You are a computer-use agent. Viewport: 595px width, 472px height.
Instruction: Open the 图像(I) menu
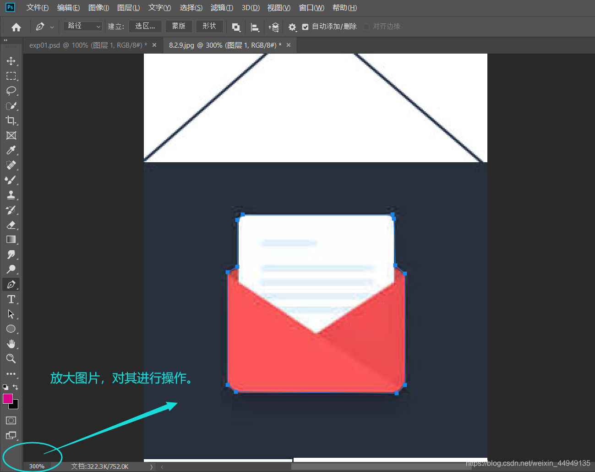click(x=98, y=8)
